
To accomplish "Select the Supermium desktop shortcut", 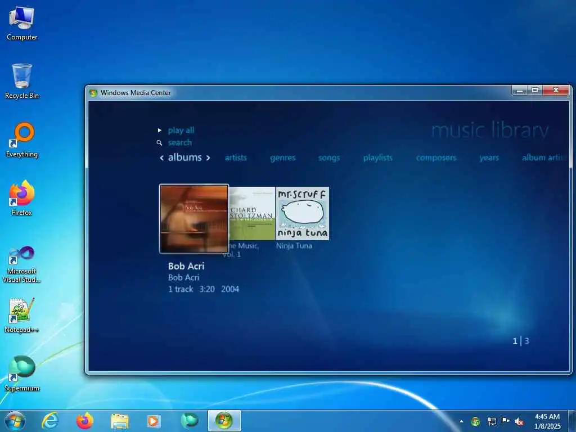I will (22, 373).
